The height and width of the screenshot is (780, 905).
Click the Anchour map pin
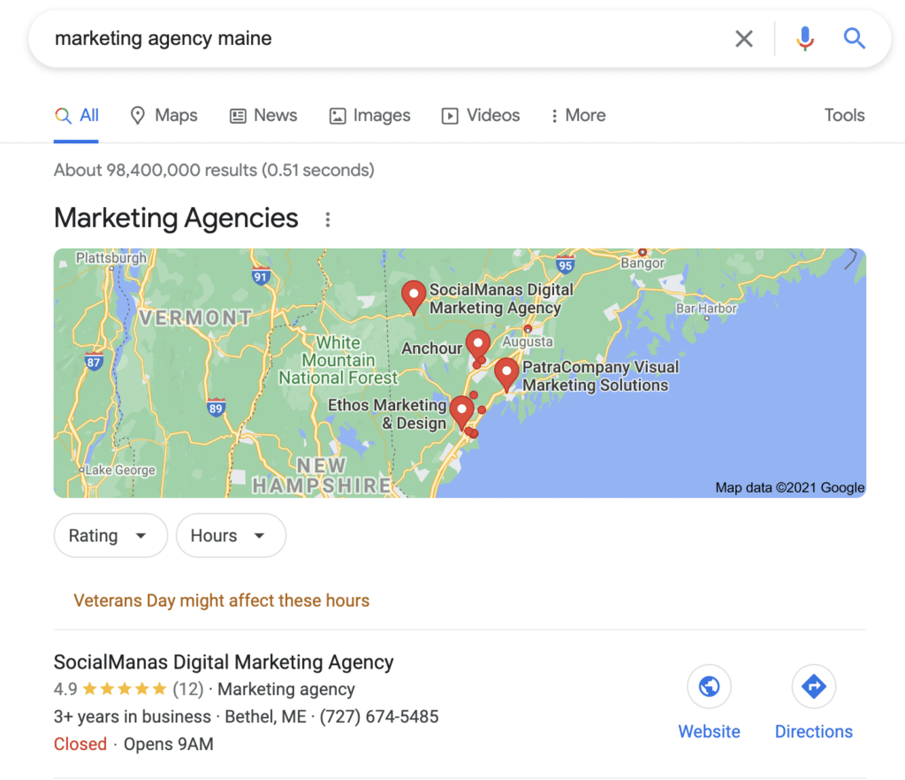pos(478,345)
